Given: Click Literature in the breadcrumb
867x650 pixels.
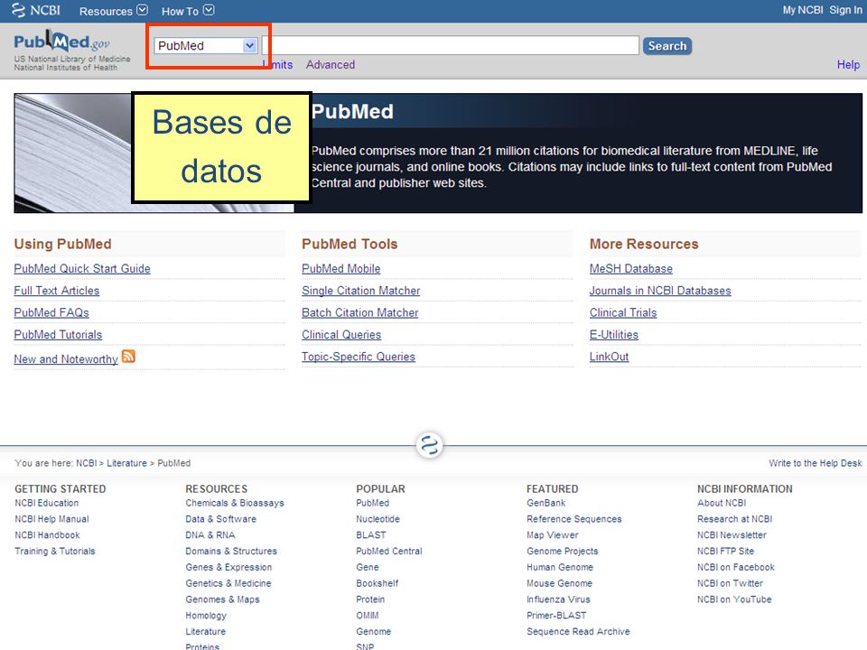Looking at the screenshot, I should (x=126, y=463).
